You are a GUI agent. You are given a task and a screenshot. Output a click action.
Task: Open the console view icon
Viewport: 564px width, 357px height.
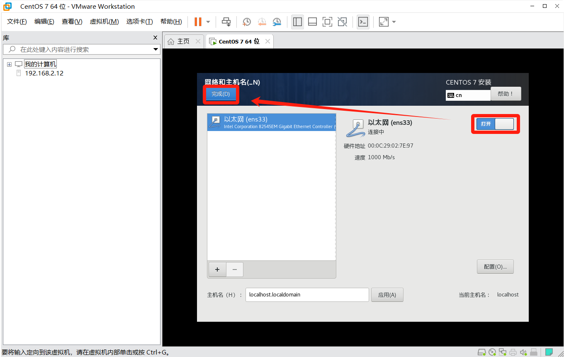point(363,22)
